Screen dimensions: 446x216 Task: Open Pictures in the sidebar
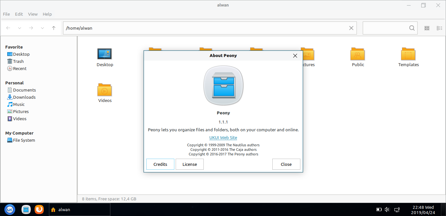pos(18,111)
